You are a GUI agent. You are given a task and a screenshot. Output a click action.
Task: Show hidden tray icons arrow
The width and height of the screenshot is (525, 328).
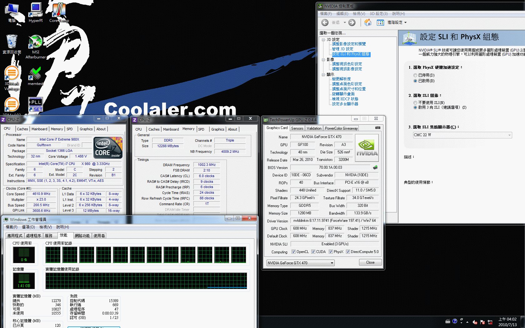(x=467, y=322)
